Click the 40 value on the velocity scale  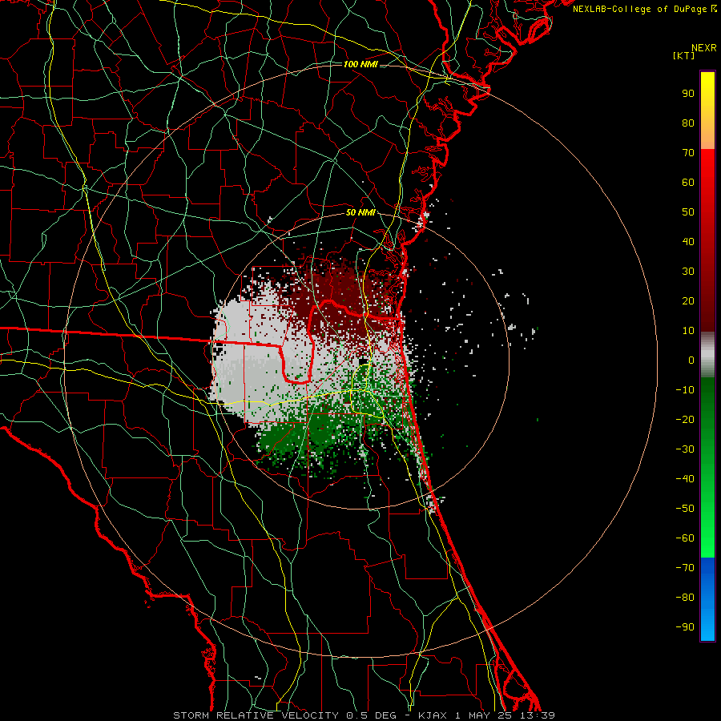coord(688,242)
